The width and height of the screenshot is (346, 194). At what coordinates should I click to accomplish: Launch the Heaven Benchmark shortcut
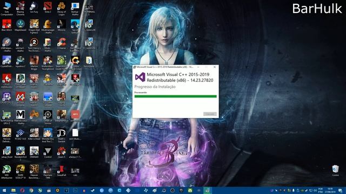[x=34, y=171]
